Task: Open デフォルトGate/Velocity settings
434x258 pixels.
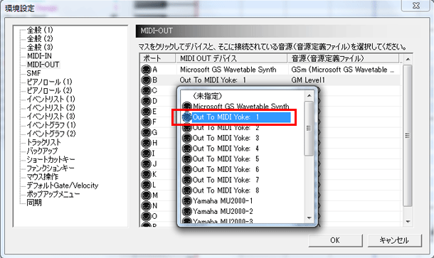Action: [x=63, y=186]
